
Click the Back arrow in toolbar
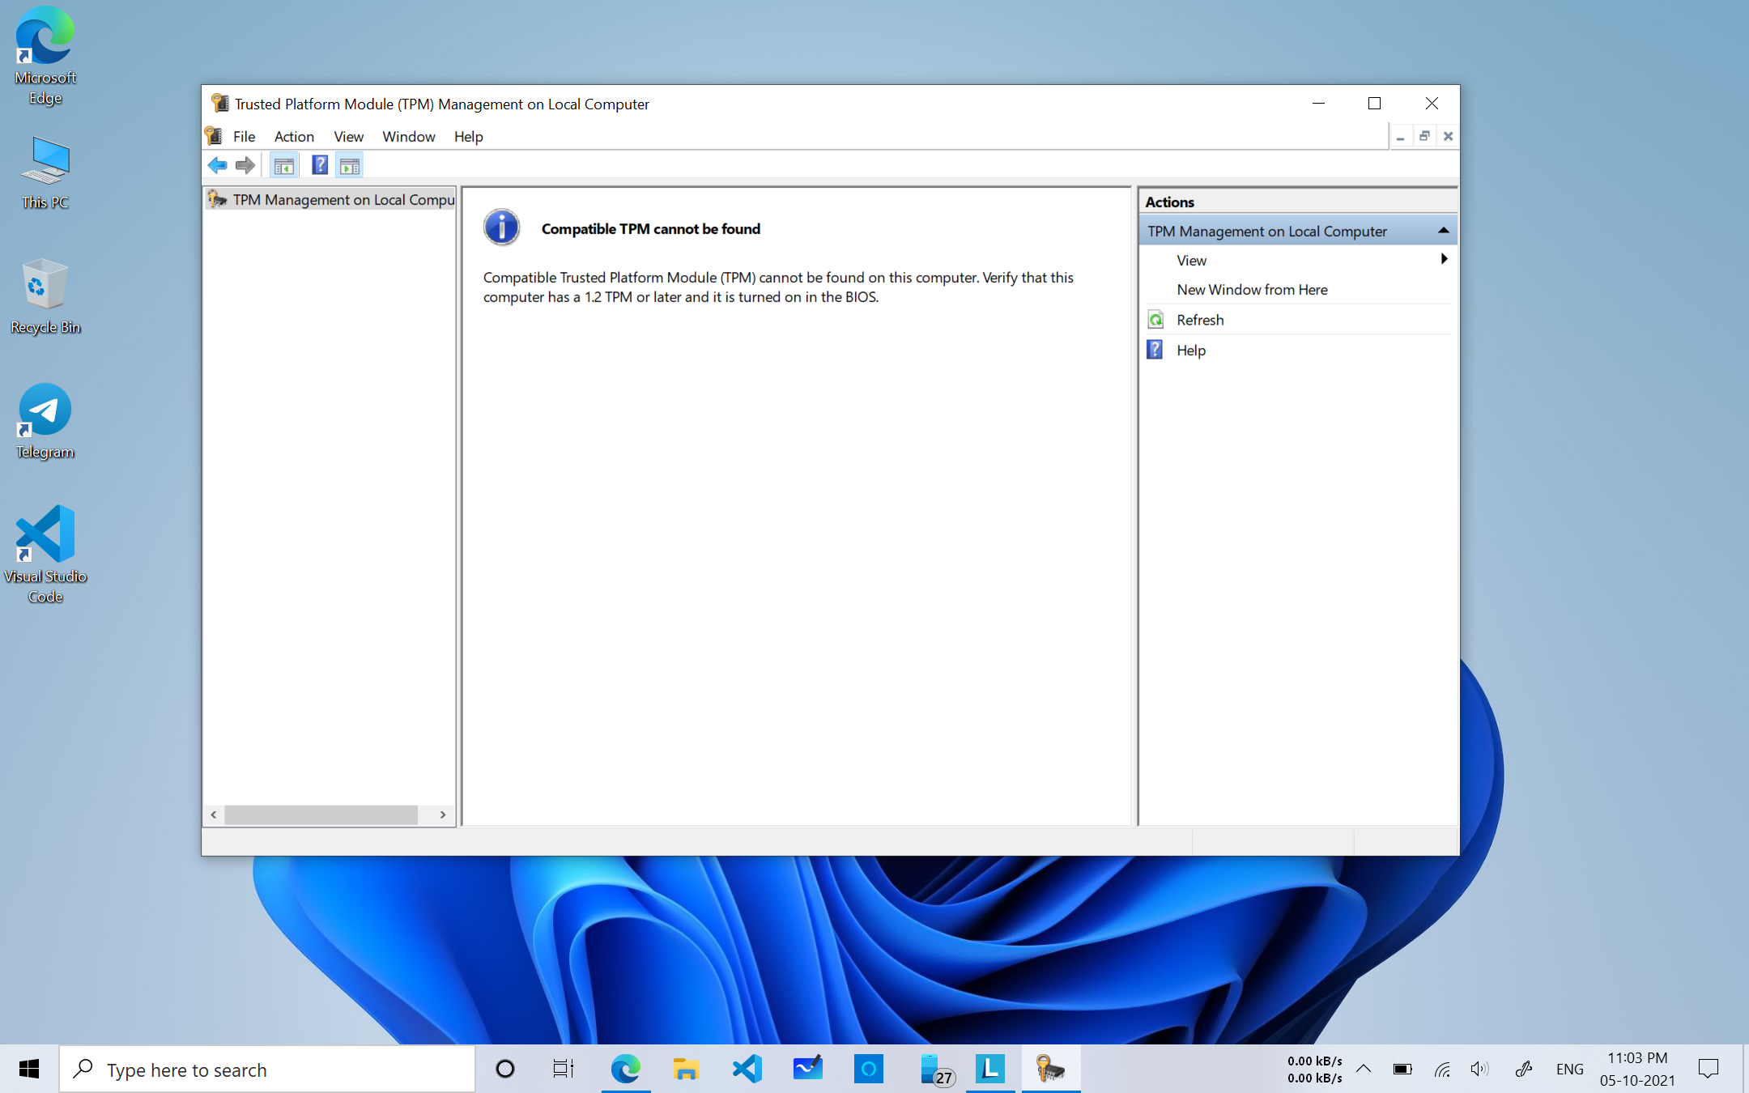click(x=217, y=166)
